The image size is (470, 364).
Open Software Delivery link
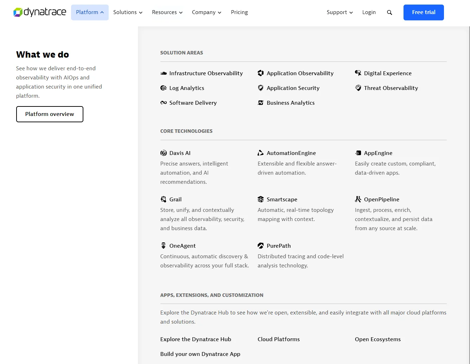pos(193,103)
